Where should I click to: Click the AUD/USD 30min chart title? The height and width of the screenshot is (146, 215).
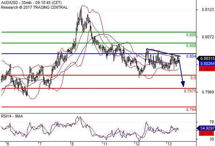[x=31, y=3]
